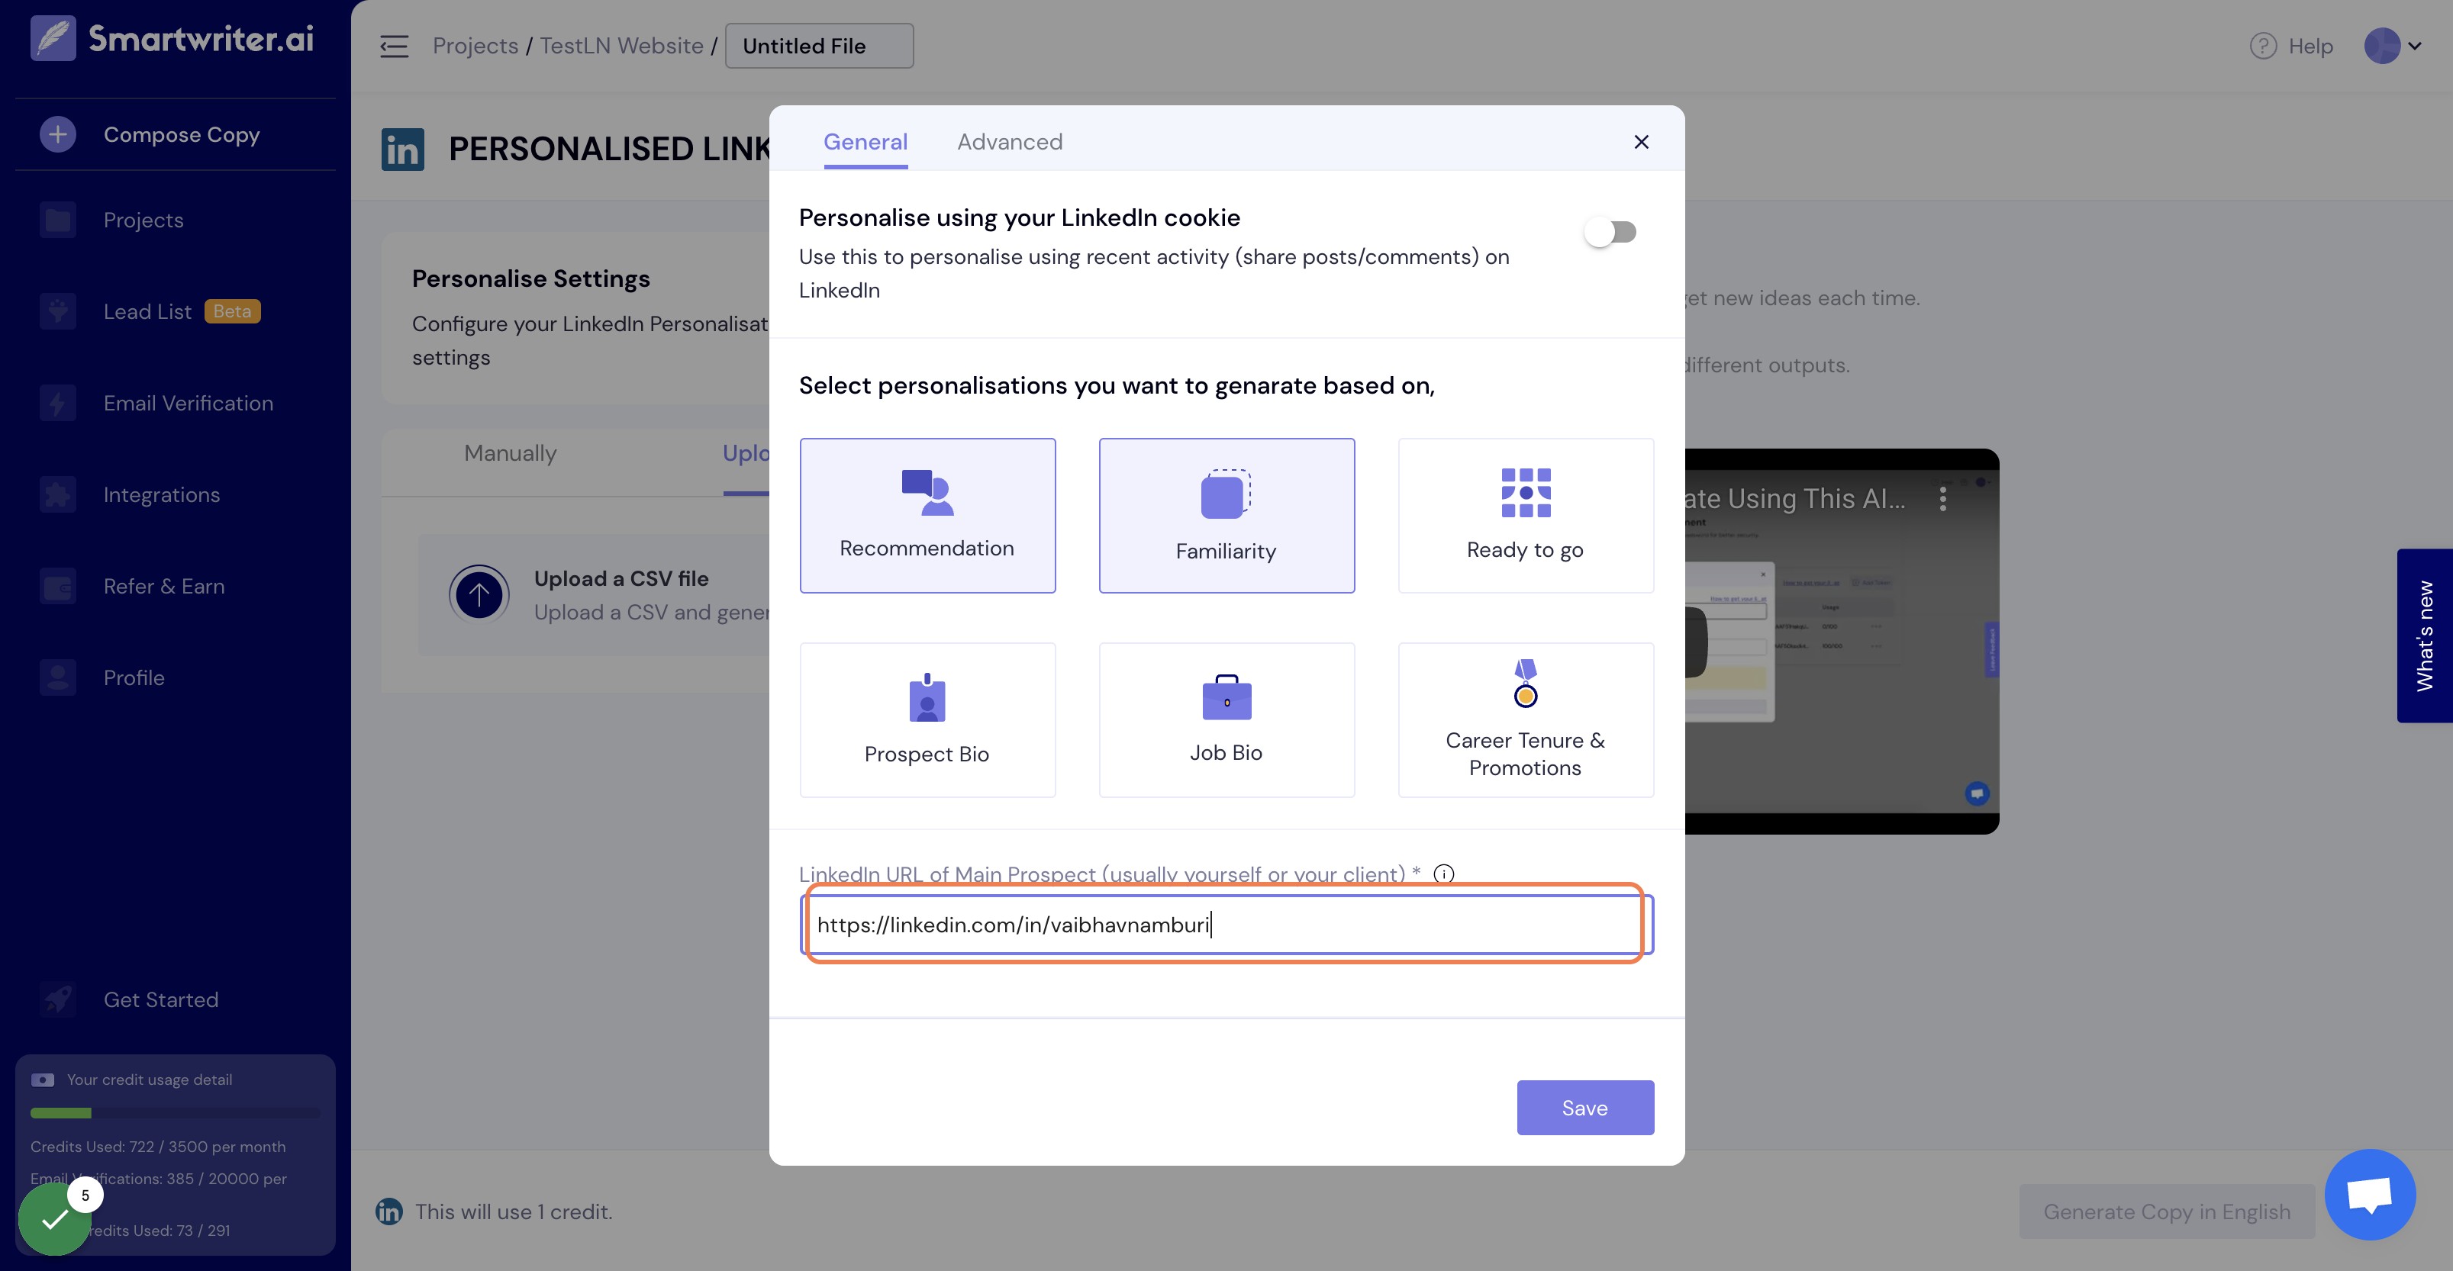The width and height of the screenshot is (2453, 1271).
Task: Click the Profile person icon
Action: [58, 677]
